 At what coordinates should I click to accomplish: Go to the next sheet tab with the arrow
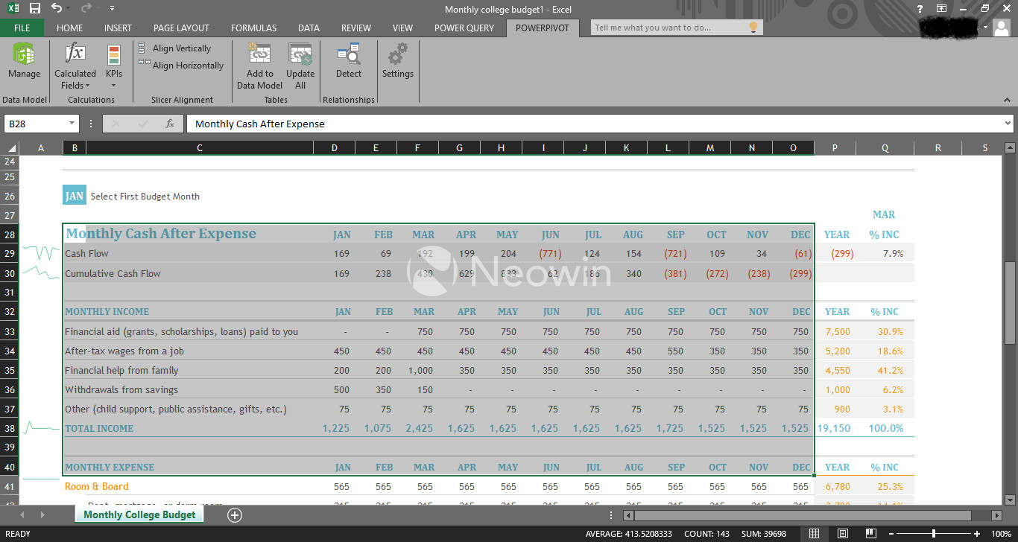(42, 514)
